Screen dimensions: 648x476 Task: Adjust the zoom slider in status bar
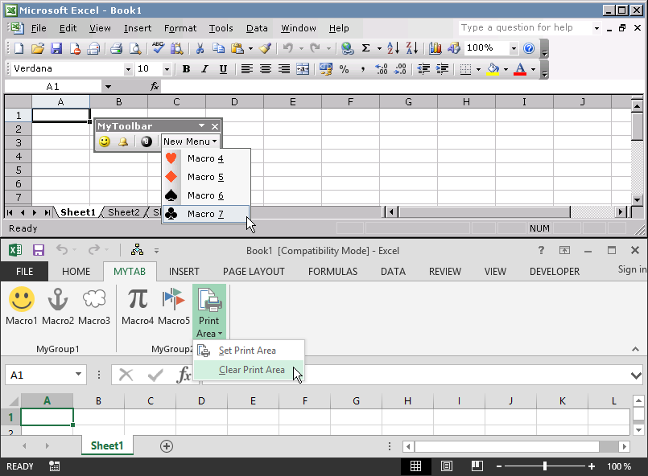(545, 466)
